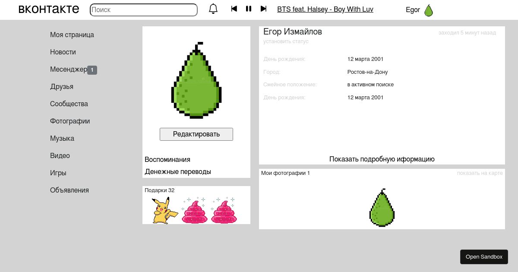Skip to previous track

click(x=234, y=9)
